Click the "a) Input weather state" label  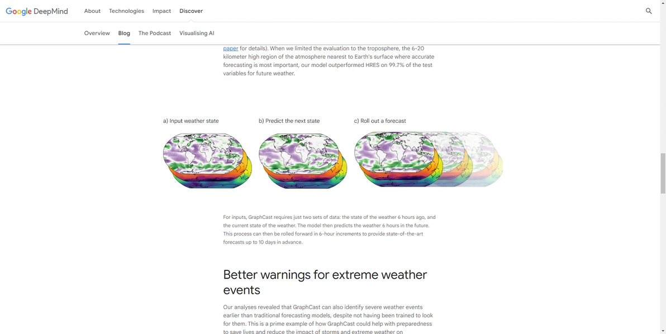tap(191, 121)
